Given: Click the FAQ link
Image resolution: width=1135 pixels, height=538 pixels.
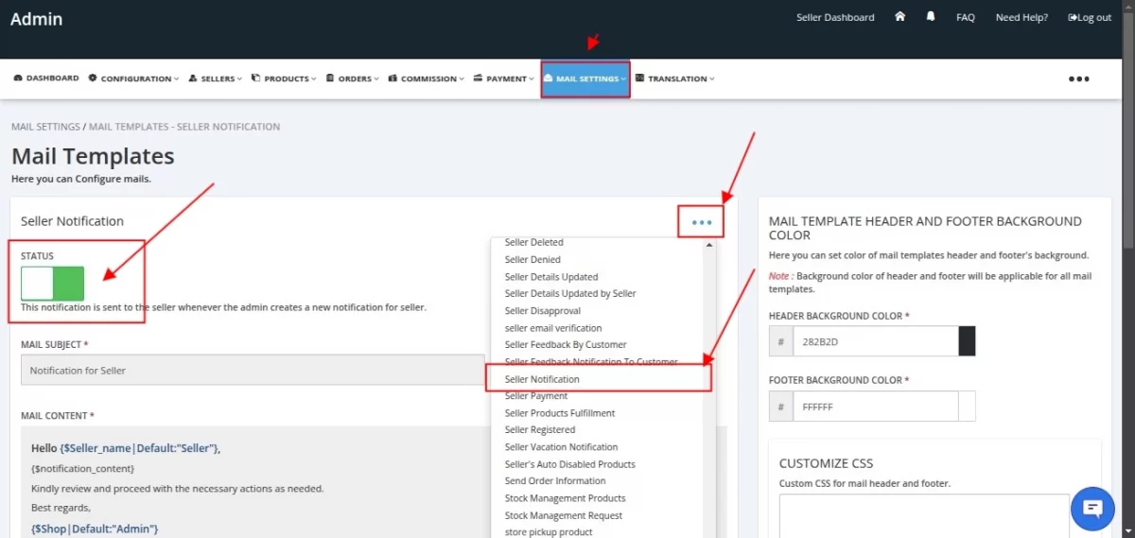Looking at the screenshot, I should [x=965, y=17].
